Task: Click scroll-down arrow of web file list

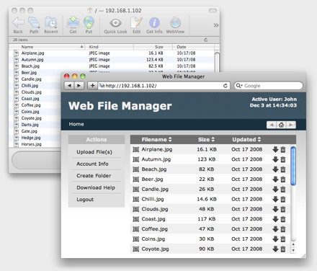Action: click(293, 250)
